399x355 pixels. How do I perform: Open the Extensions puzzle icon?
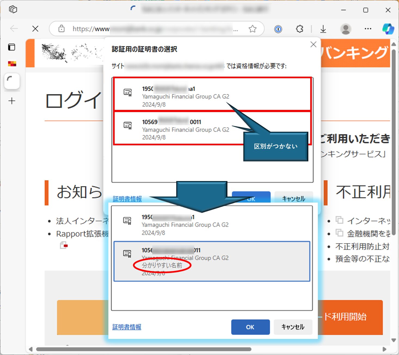click(300, 29)
